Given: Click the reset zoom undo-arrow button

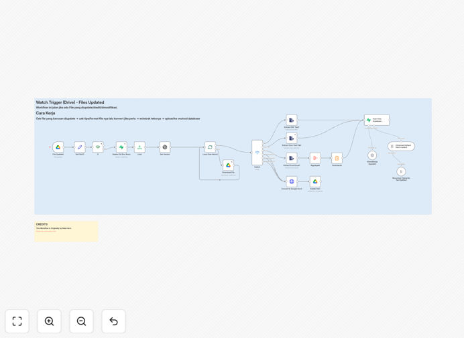Looking at the screenshot, I should point(113,321).
